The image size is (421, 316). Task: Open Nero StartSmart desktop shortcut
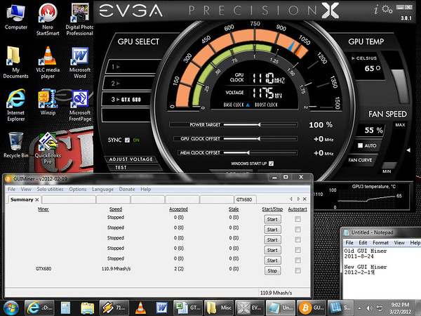coord(48,19)
